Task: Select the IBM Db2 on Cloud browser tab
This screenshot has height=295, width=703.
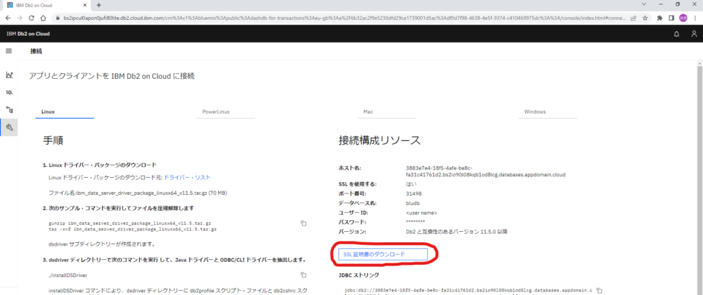Action: click(x=46, y=5)
